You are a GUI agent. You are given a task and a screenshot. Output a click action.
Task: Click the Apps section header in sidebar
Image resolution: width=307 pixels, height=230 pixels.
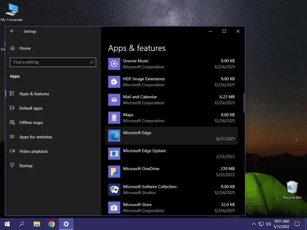(x=15, y=76)
